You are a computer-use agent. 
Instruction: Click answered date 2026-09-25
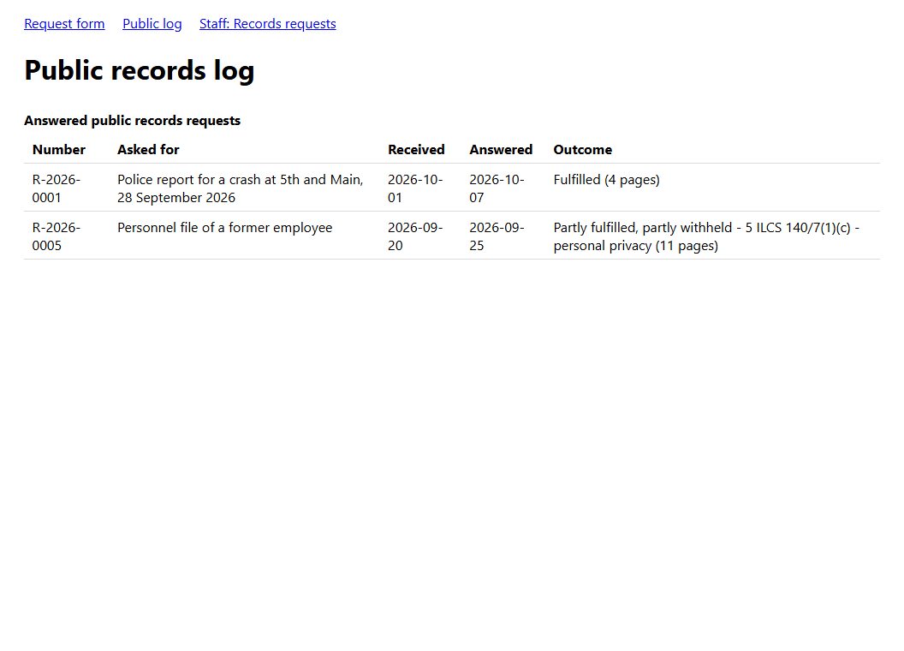coord(497,236)
